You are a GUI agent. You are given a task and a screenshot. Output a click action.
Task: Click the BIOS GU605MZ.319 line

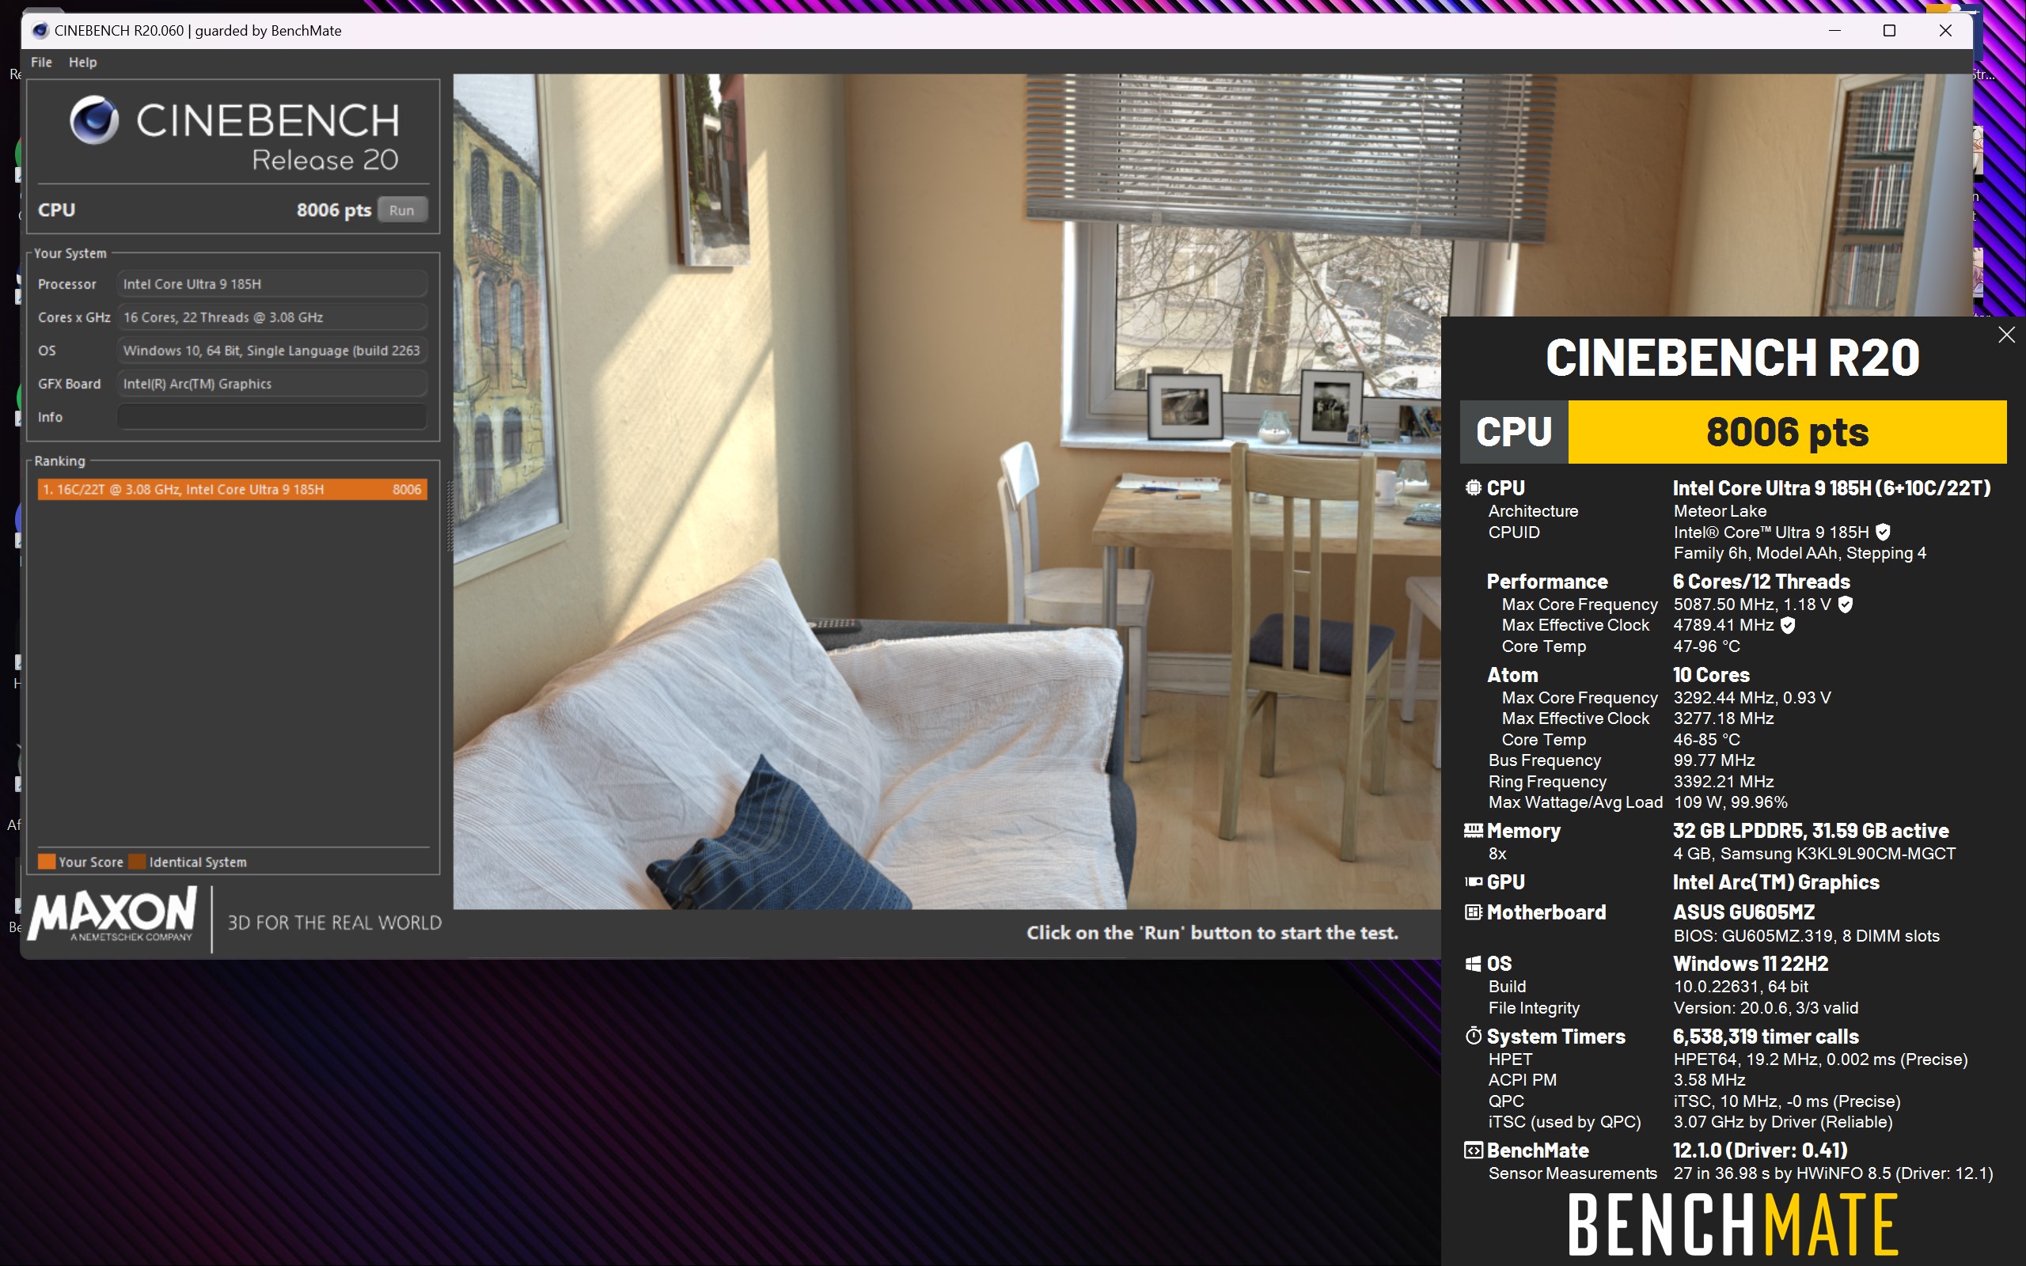point(1806,935)
